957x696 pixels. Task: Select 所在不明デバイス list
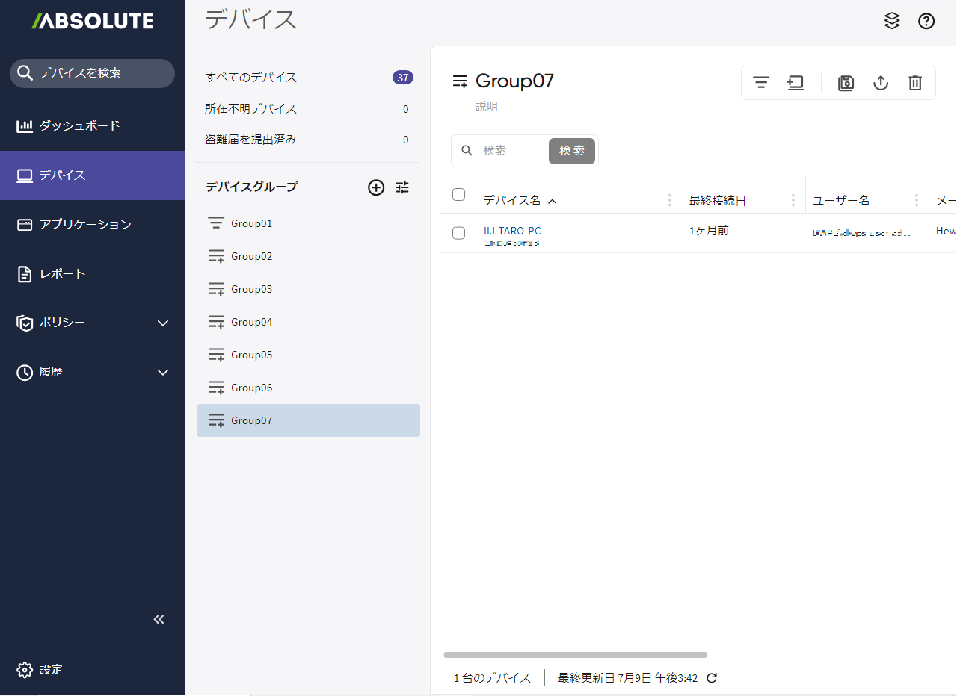coord(308,109)
